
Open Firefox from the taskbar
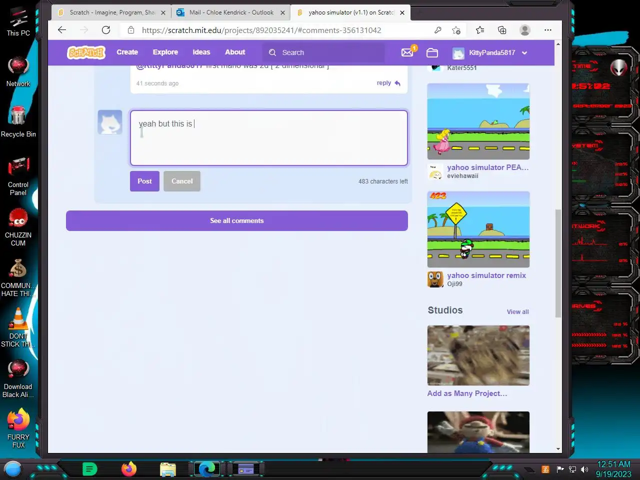(128, 469)
